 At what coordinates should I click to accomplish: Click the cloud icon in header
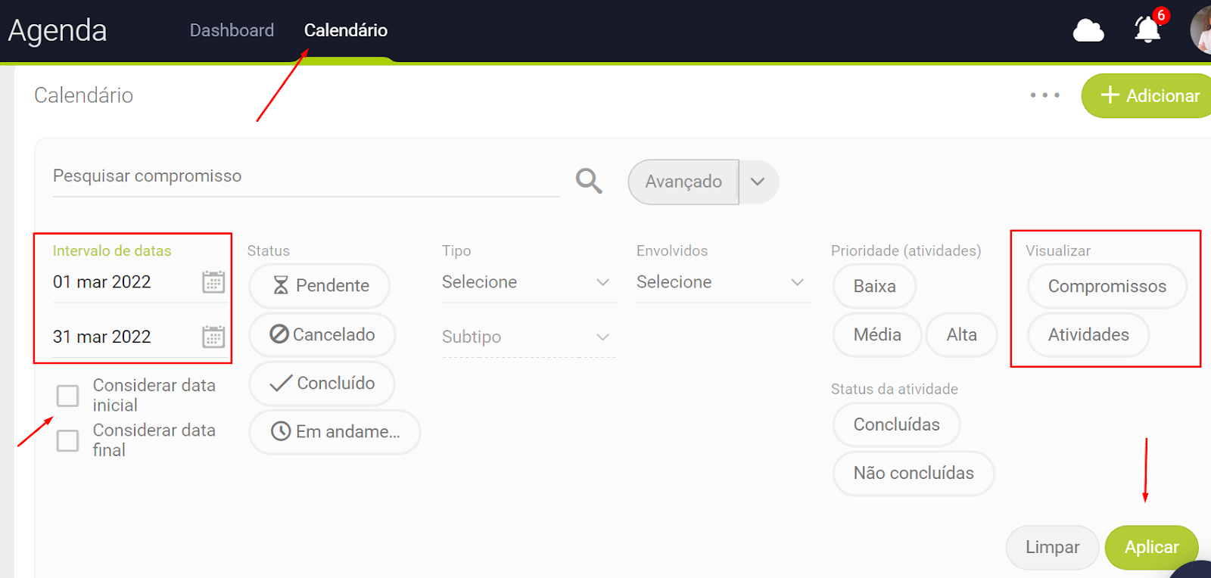click(1088, 31)
